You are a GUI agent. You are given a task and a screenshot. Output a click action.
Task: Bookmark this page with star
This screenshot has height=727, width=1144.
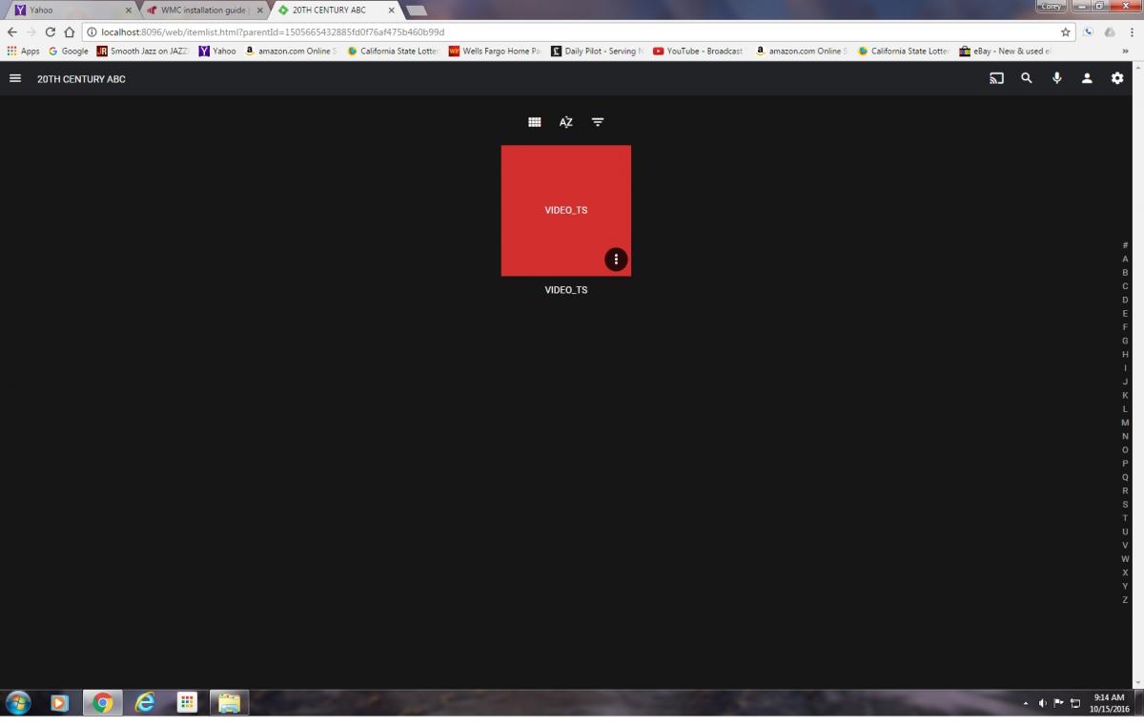[x=1066, y=31]
